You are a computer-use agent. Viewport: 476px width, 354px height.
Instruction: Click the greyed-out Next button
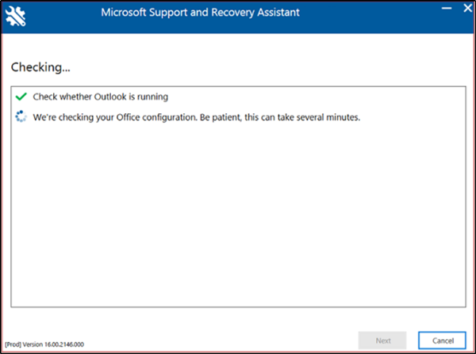coord(383,340)
